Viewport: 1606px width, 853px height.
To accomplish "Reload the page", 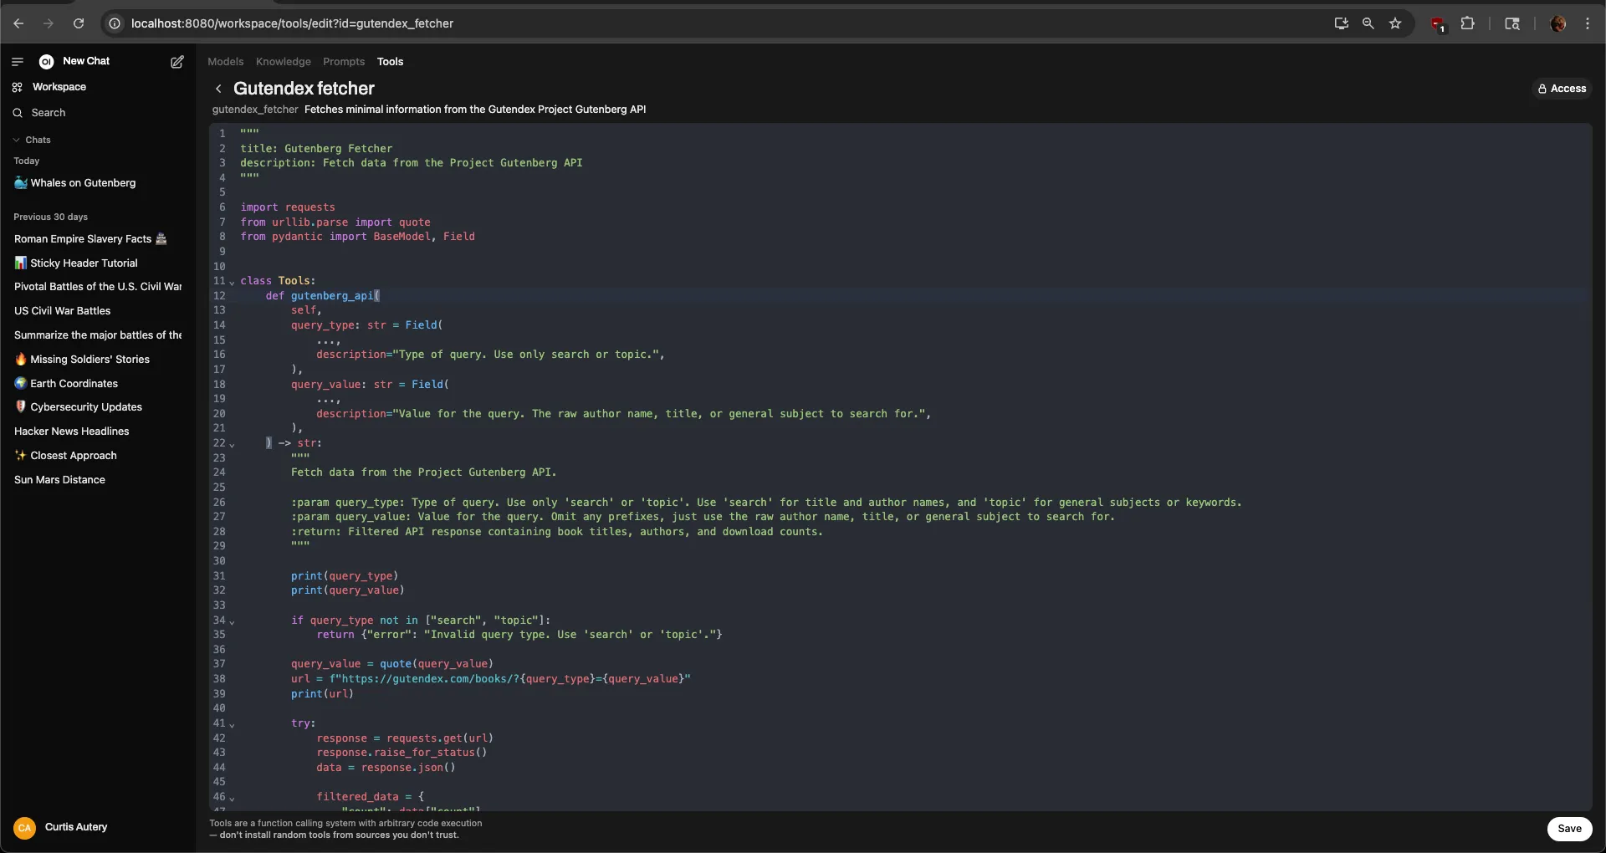I will (79, 23).
